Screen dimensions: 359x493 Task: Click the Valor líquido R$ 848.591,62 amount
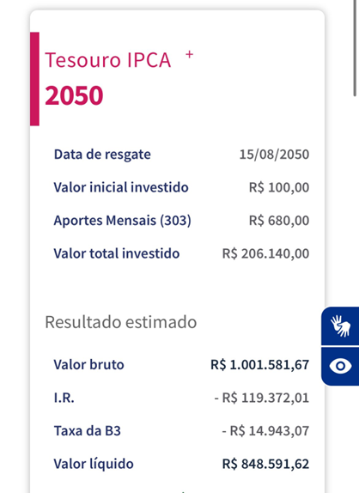(265, 464)
